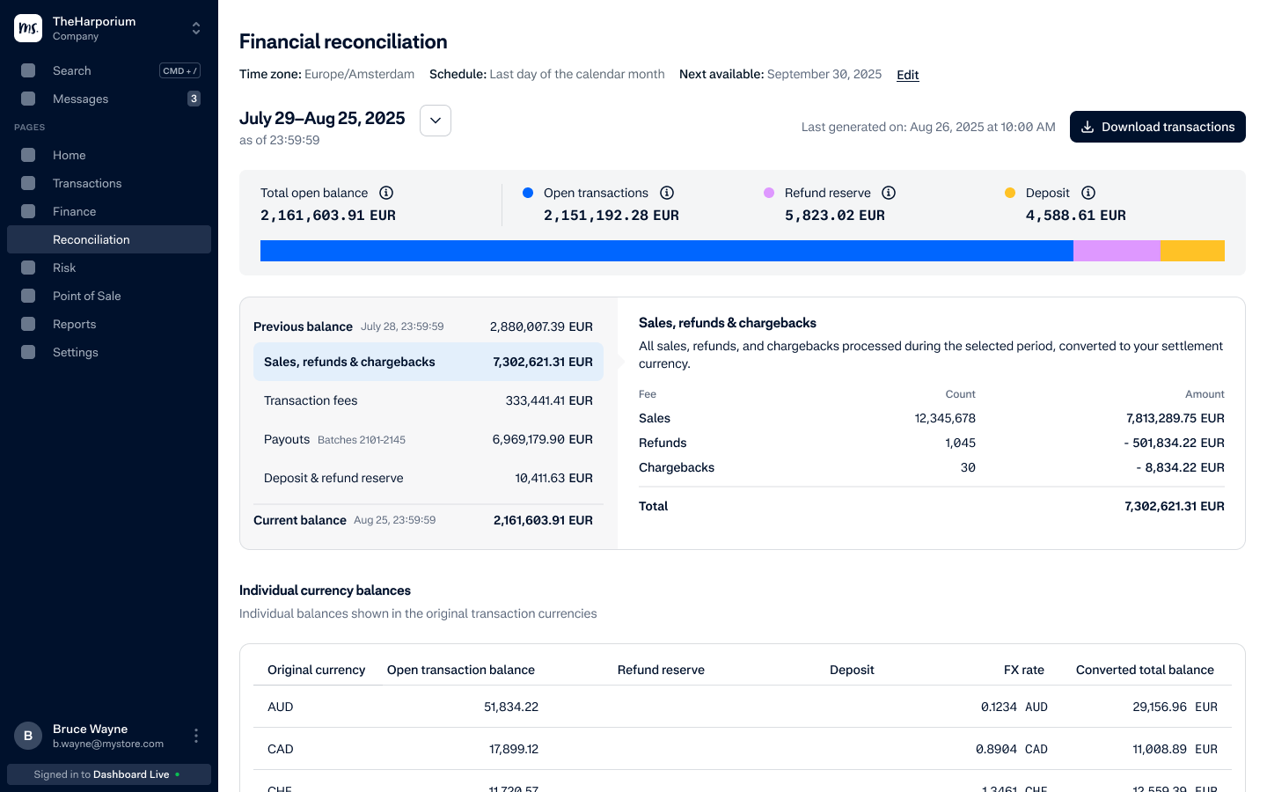1267x792 pixels.
Task: Click the Transactions page icon
Action: 28,183
